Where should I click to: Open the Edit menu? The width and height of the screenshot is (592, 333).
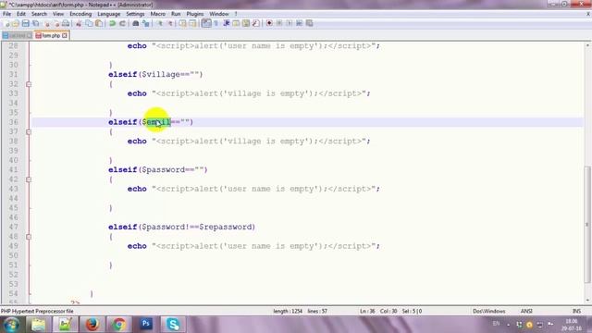(21, 14)
